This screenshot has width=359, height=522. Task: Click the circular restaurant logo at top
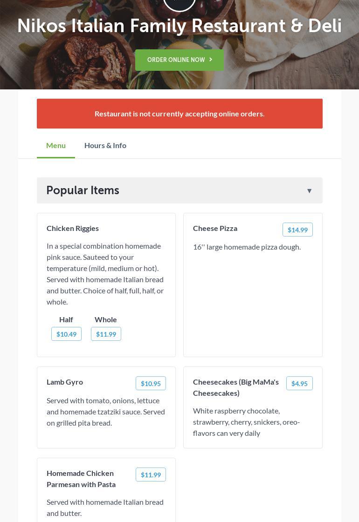tap(179, 4)
